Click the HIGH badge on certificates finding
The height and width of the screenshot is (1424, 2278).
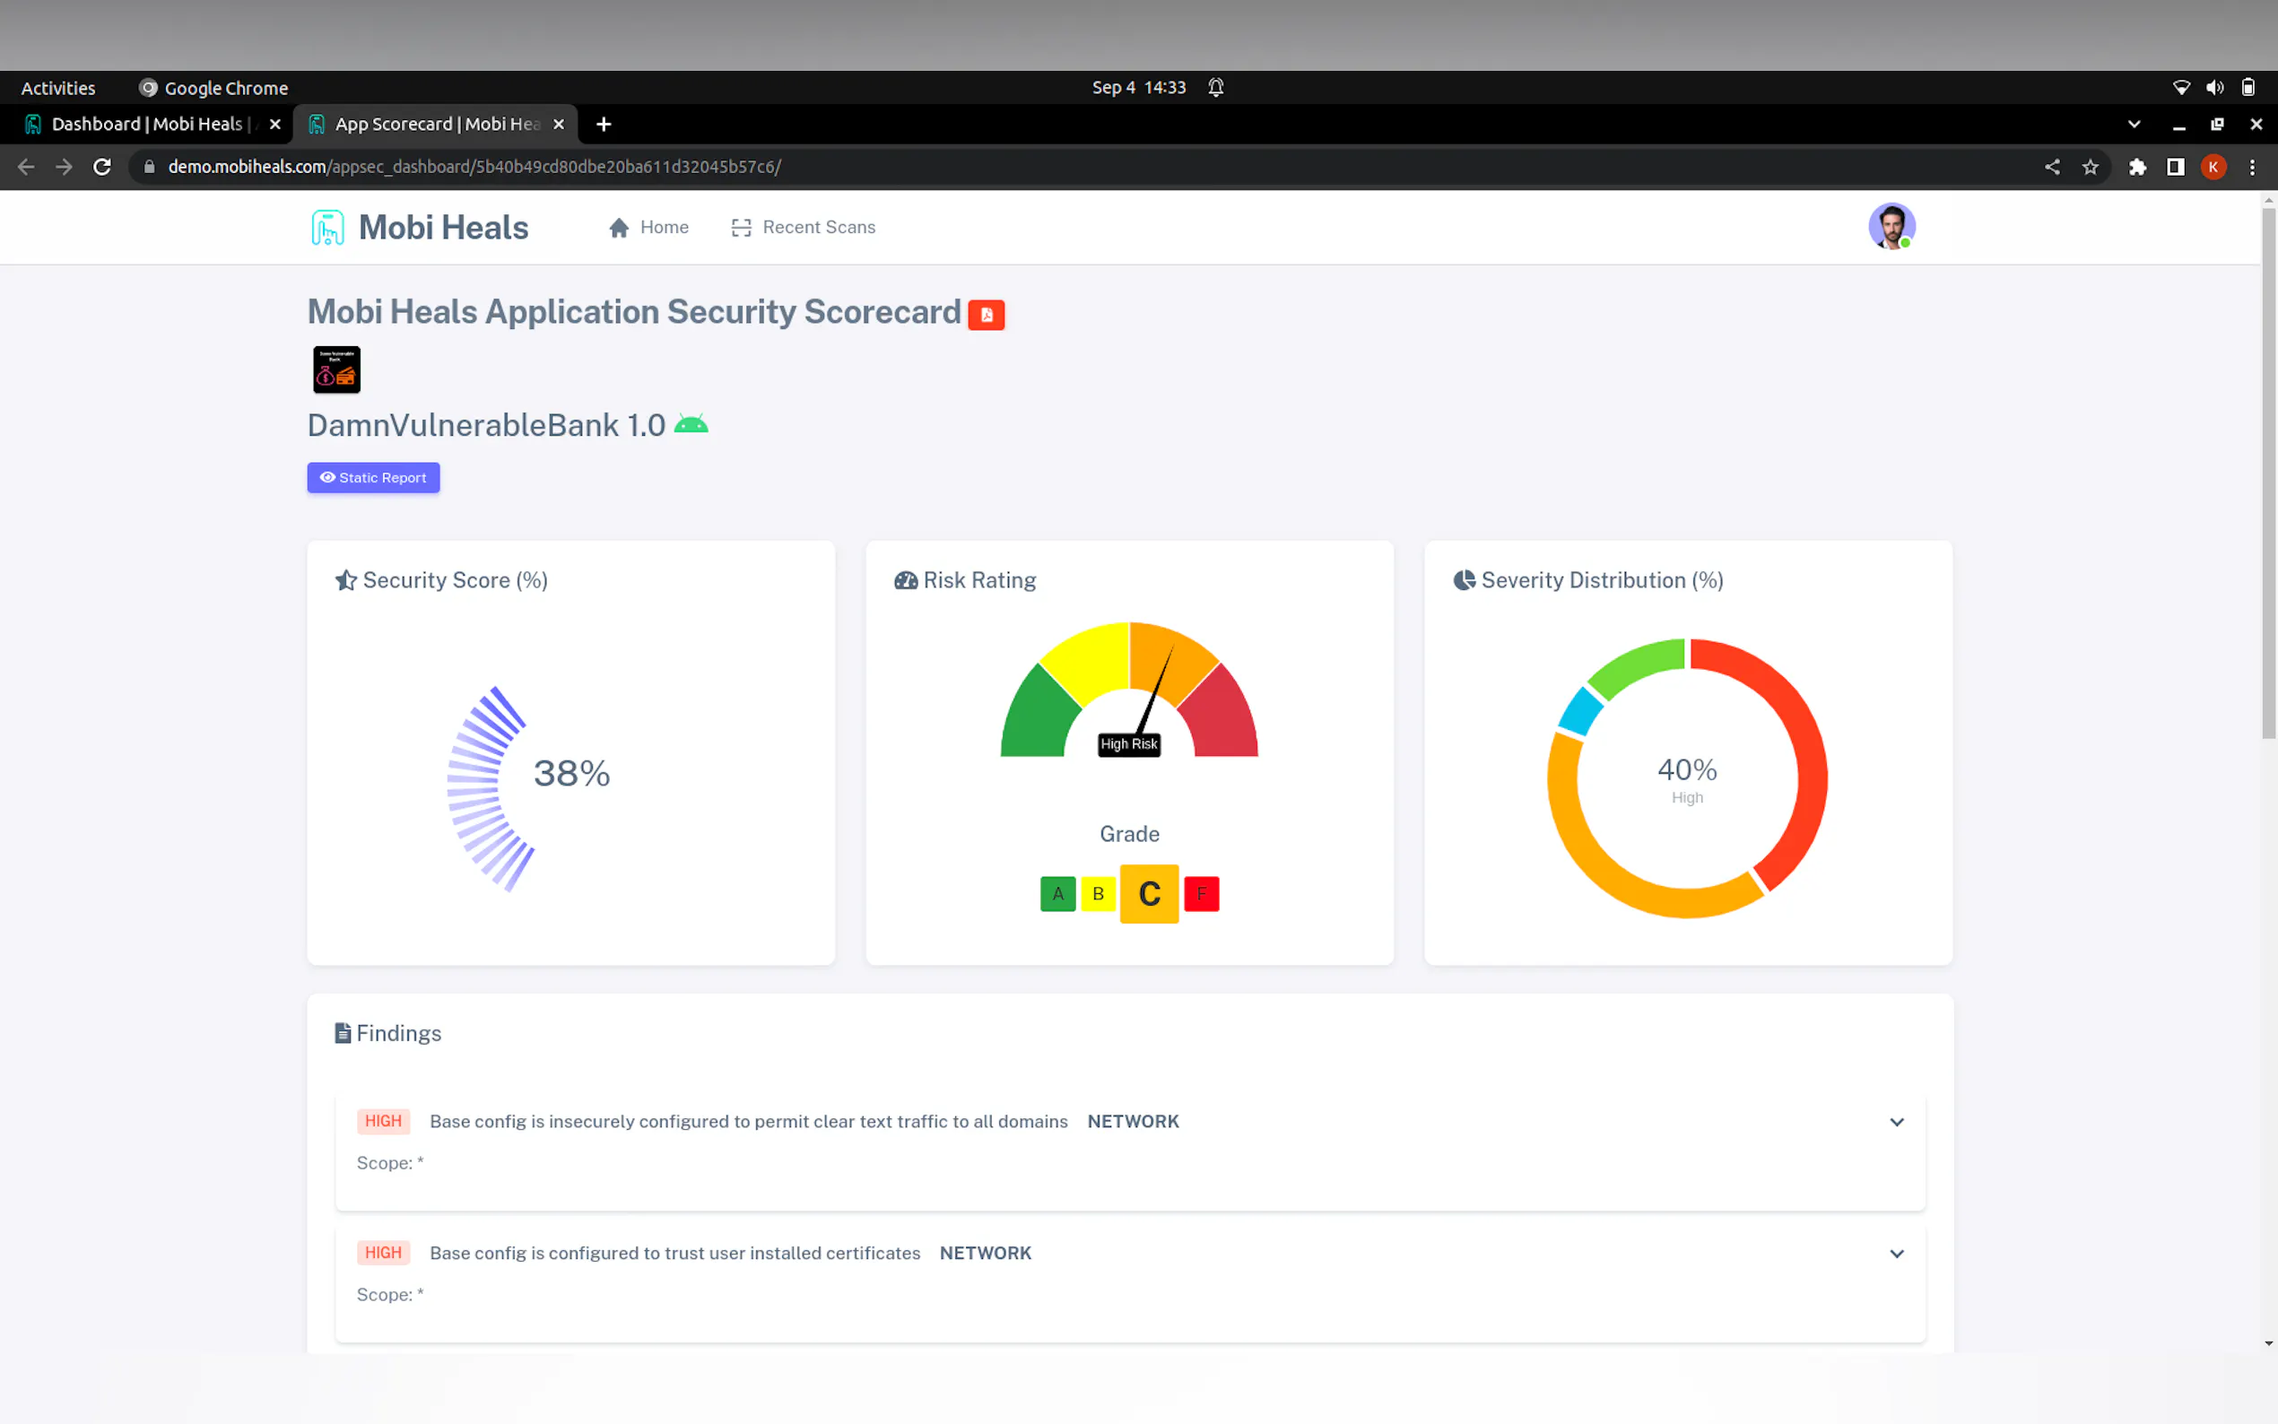(383, 1253)
